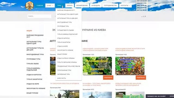
Task: Open Сердце Холодного Яра экскурсия link
Action: tap(128, 84)
